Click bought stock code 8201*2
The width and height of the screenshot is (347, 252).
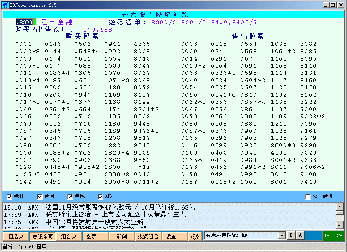[146, 110]
